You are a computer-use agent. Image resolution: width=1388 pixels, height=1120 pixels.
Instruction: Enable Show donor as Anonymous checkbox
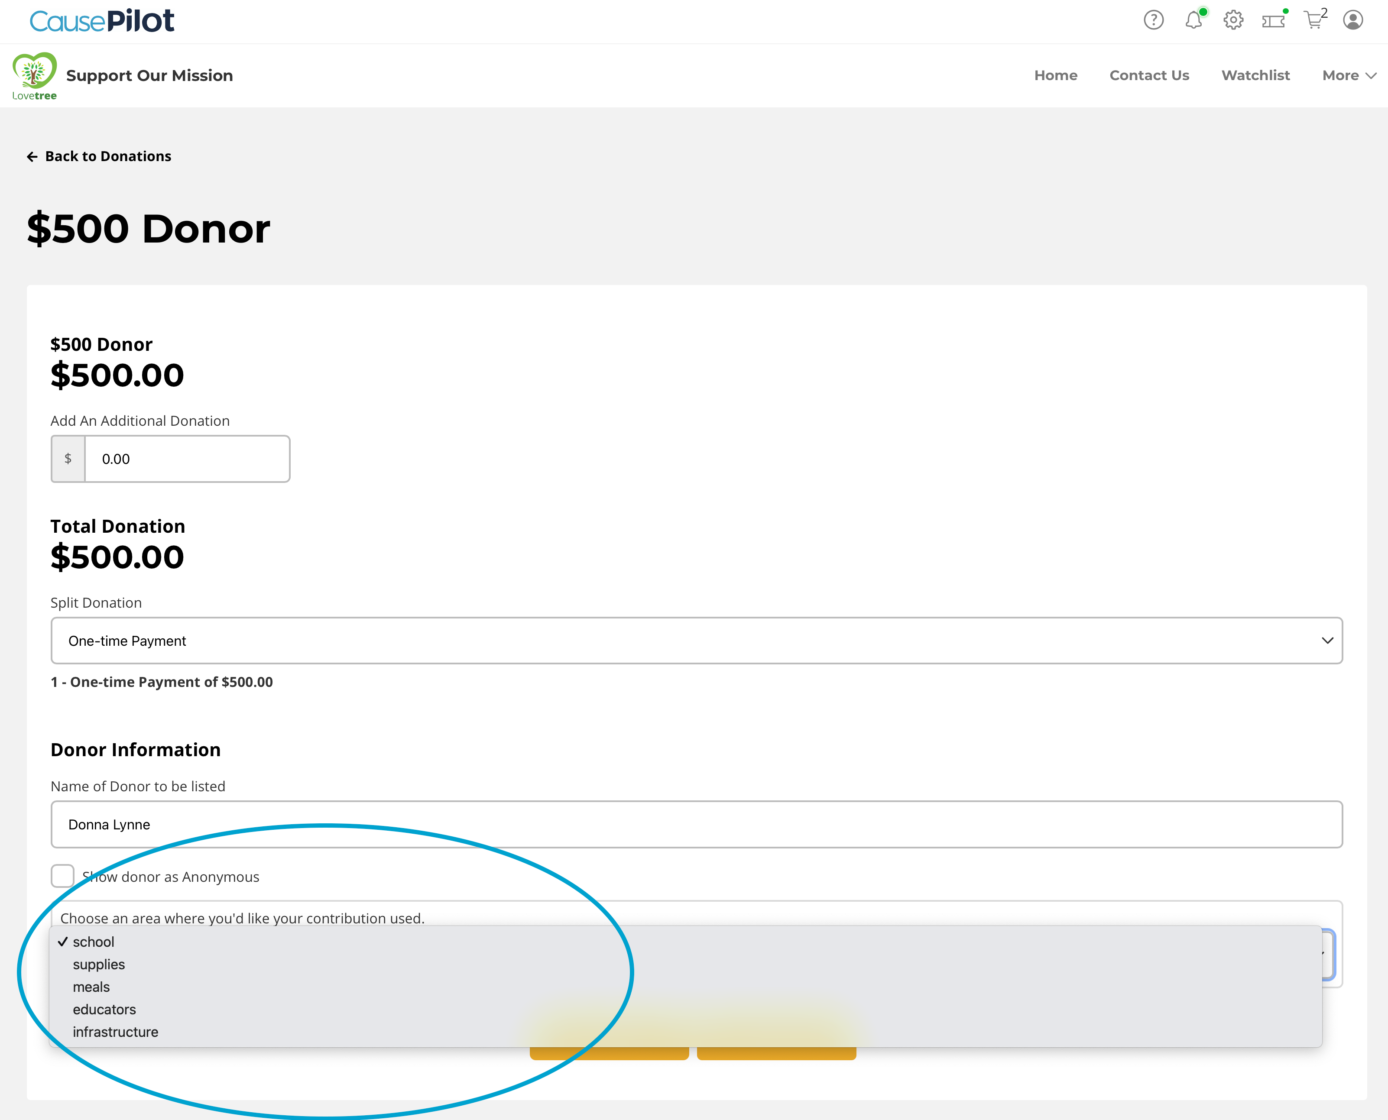[62, 876]
